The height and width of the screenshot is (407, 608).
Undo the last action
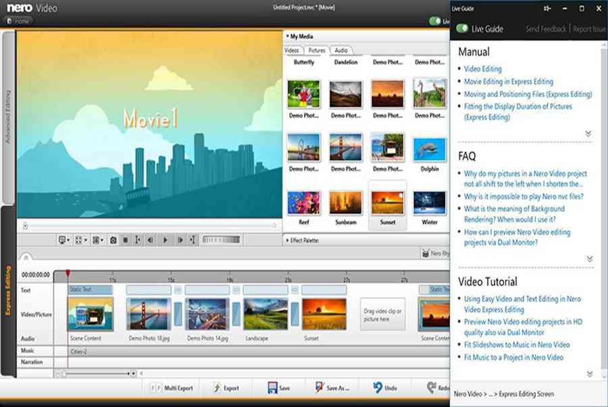click(385, 388)
